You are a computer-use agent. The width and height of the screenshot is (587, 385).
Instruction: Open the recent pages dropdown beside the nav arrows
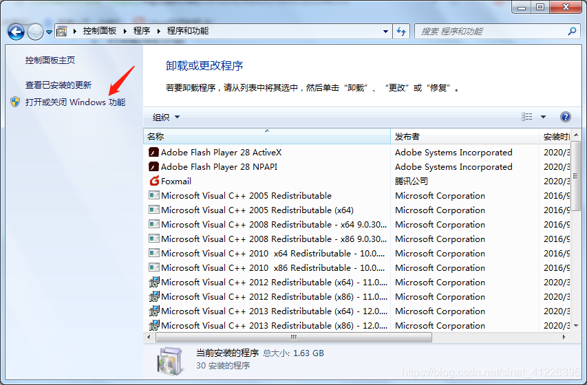point(49,32)
